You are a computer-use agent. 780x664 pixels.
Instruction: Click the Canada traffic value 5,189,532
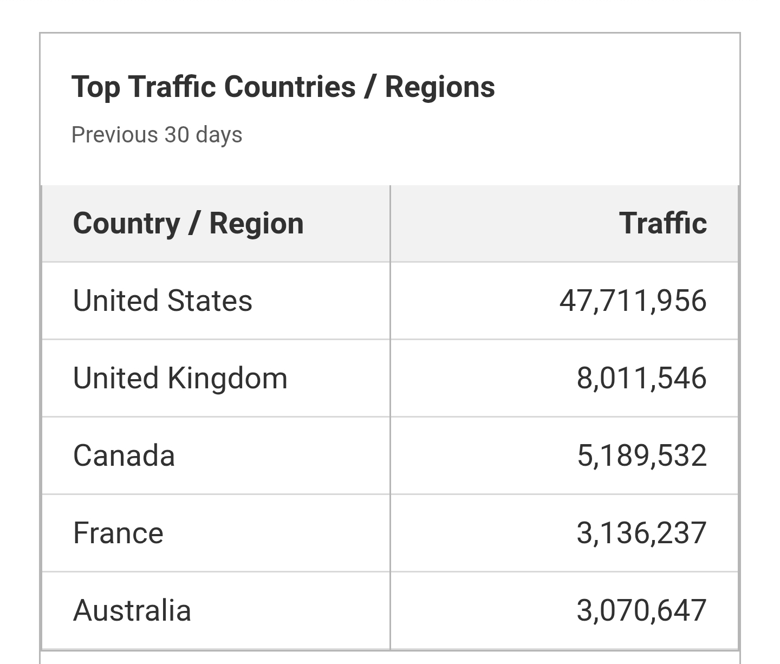click(x=642, y=456)
